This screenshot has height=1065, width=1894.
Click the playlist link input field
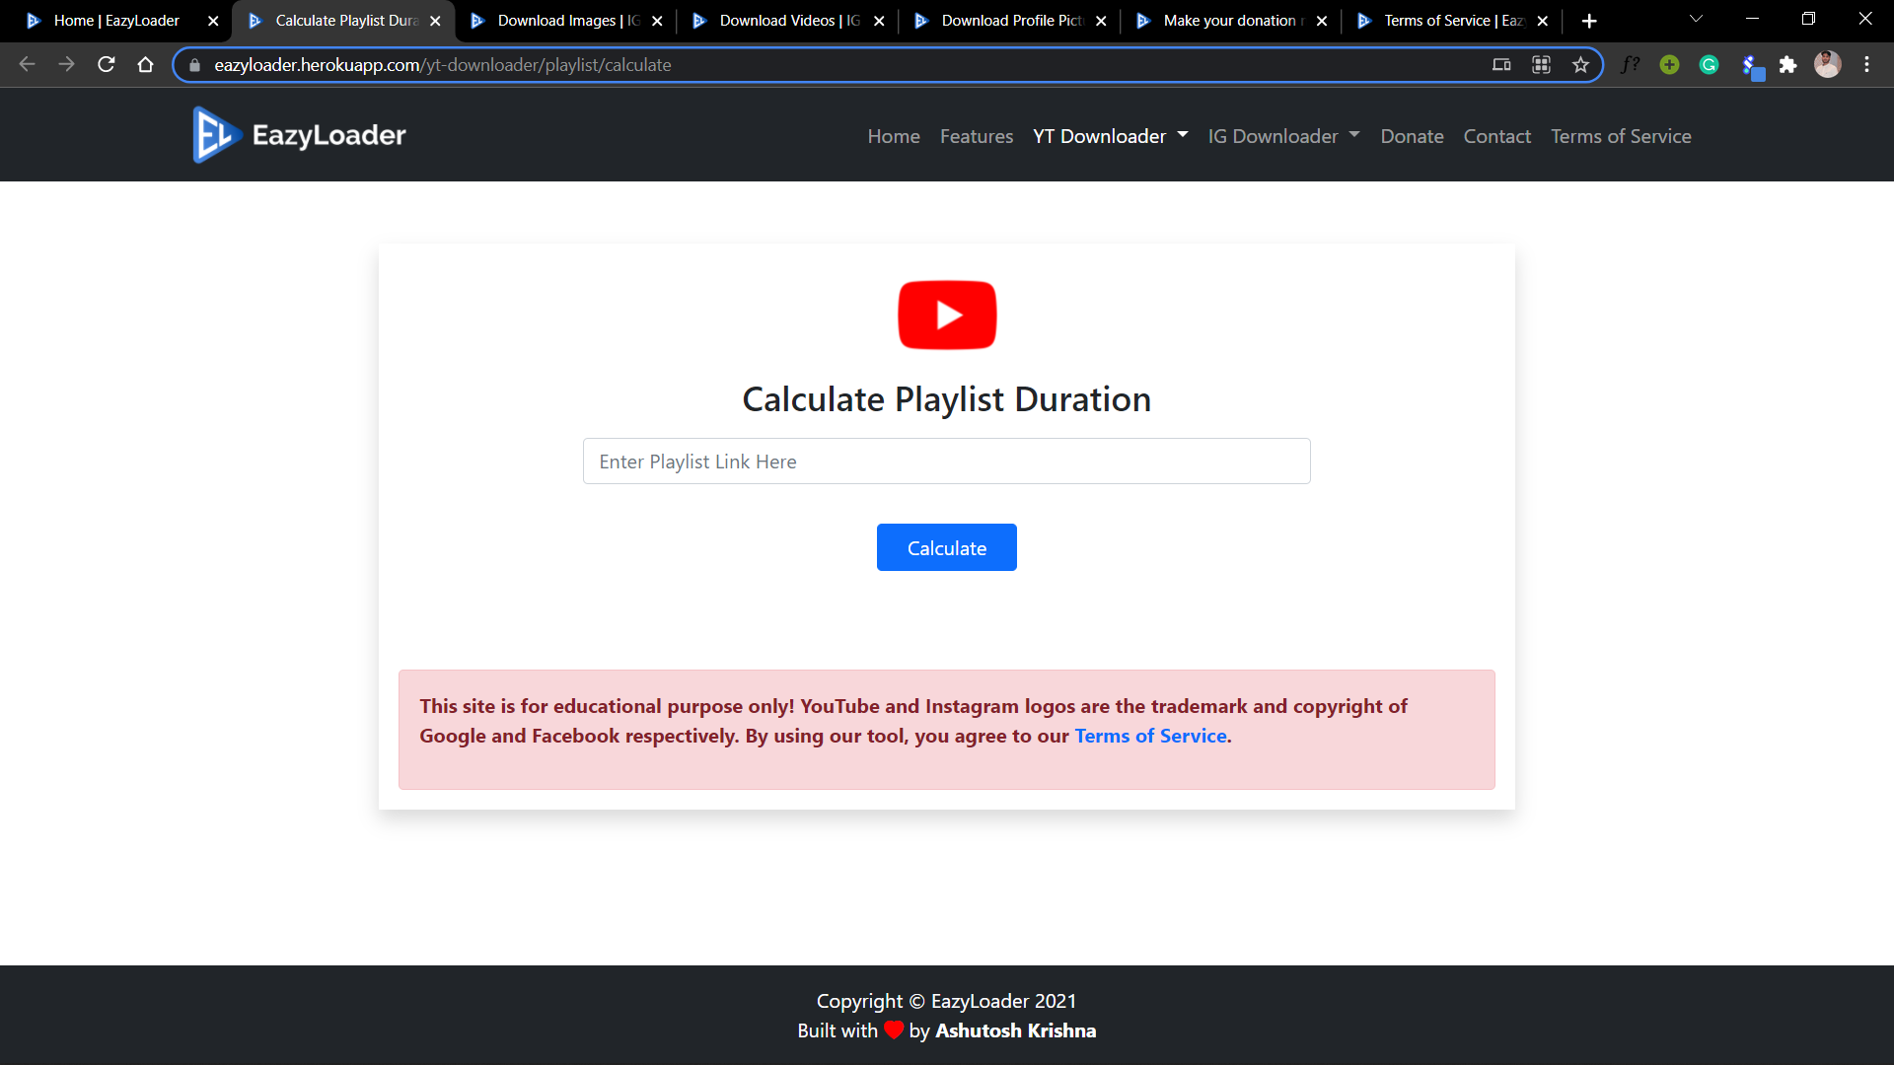pyautogui.click(x=946, y=461)
